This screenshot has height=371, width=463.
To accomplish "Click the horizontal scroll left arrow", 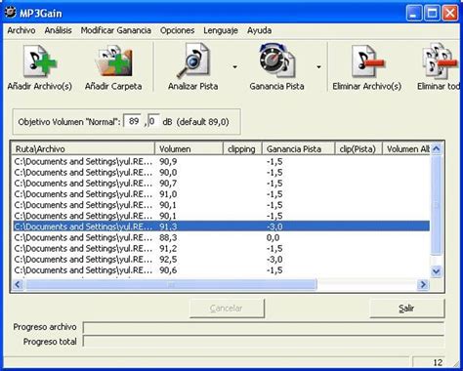I will 18,284.
